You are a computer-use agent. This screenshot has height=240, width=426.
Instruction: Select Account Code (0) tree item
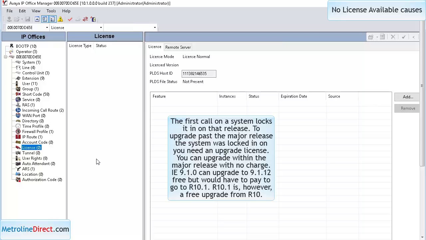pos(38,142)
